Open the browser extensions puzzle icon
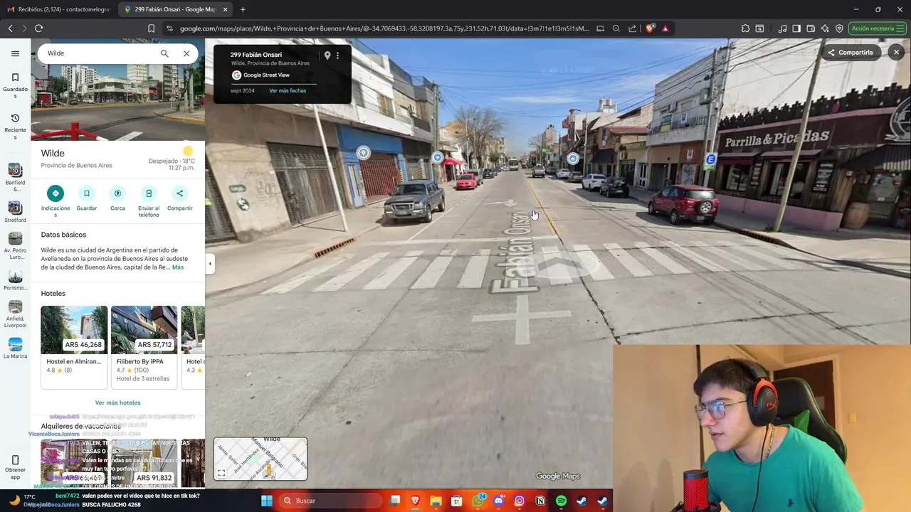Screen dimensions: 911x512 tap(745, 28)
